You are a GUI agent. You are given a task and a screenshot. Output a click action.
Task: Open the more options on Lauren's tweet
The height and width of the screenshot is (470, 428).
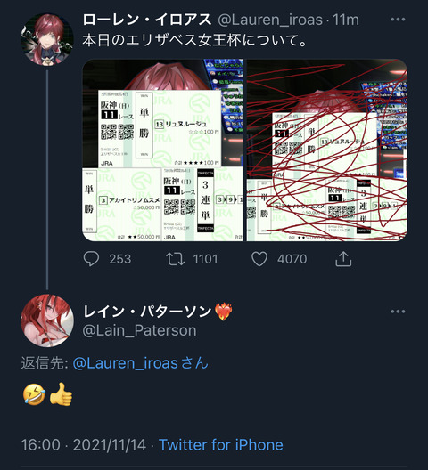[x=398, y=20]
